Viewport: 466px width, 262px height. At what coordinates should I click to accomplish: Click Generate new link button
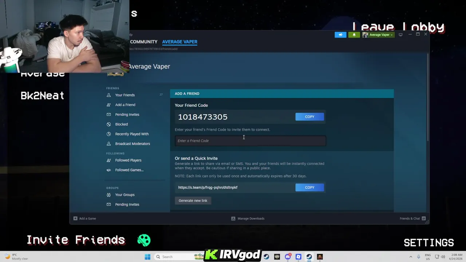click(193, 201)
